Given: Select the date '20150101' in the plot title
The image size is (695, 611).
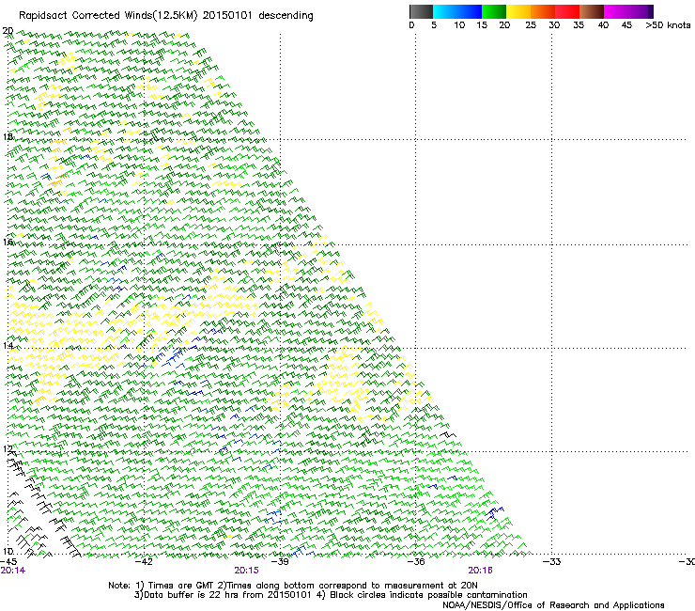Looking at the screenshot, I should pyautogui.click(x=227, y=15).
